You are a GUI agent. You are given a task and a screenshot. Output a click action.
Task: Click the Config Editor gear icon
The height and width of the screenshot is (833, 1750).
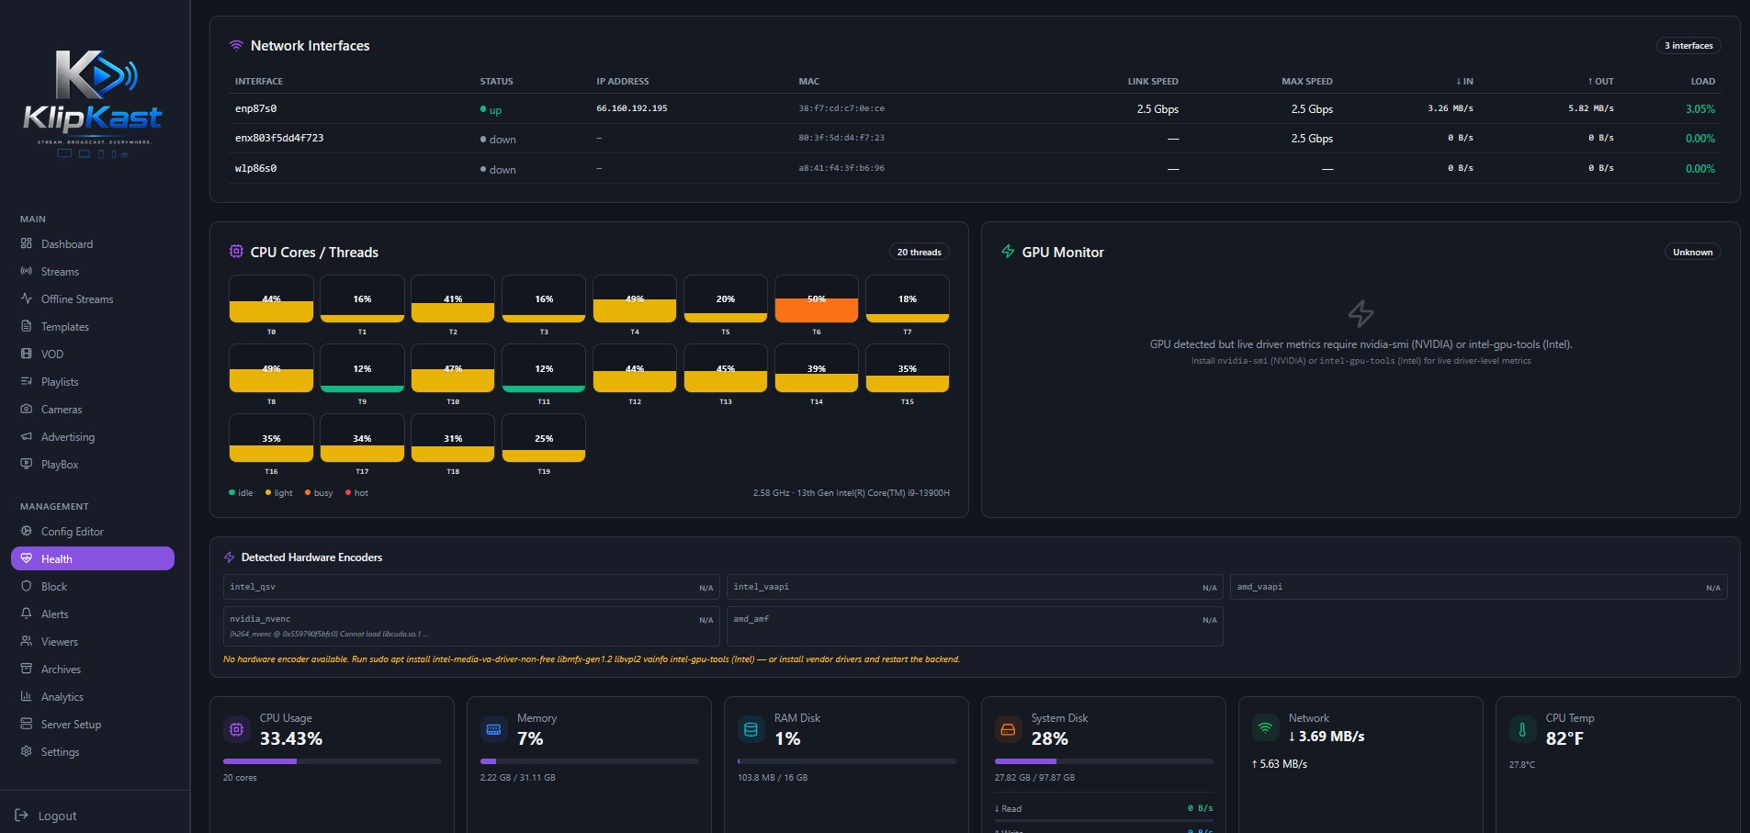tap(26, 531)
